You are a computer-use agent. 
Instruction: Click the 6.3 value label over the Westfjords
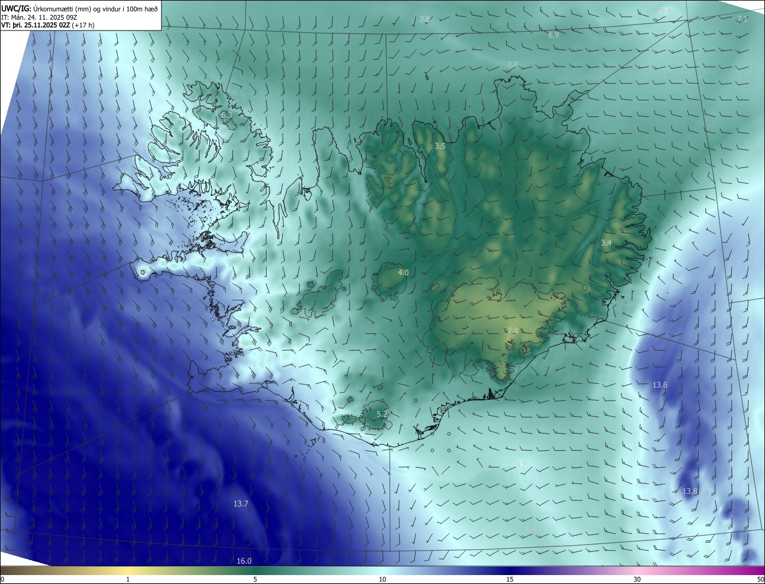click(x=226, y=115)
